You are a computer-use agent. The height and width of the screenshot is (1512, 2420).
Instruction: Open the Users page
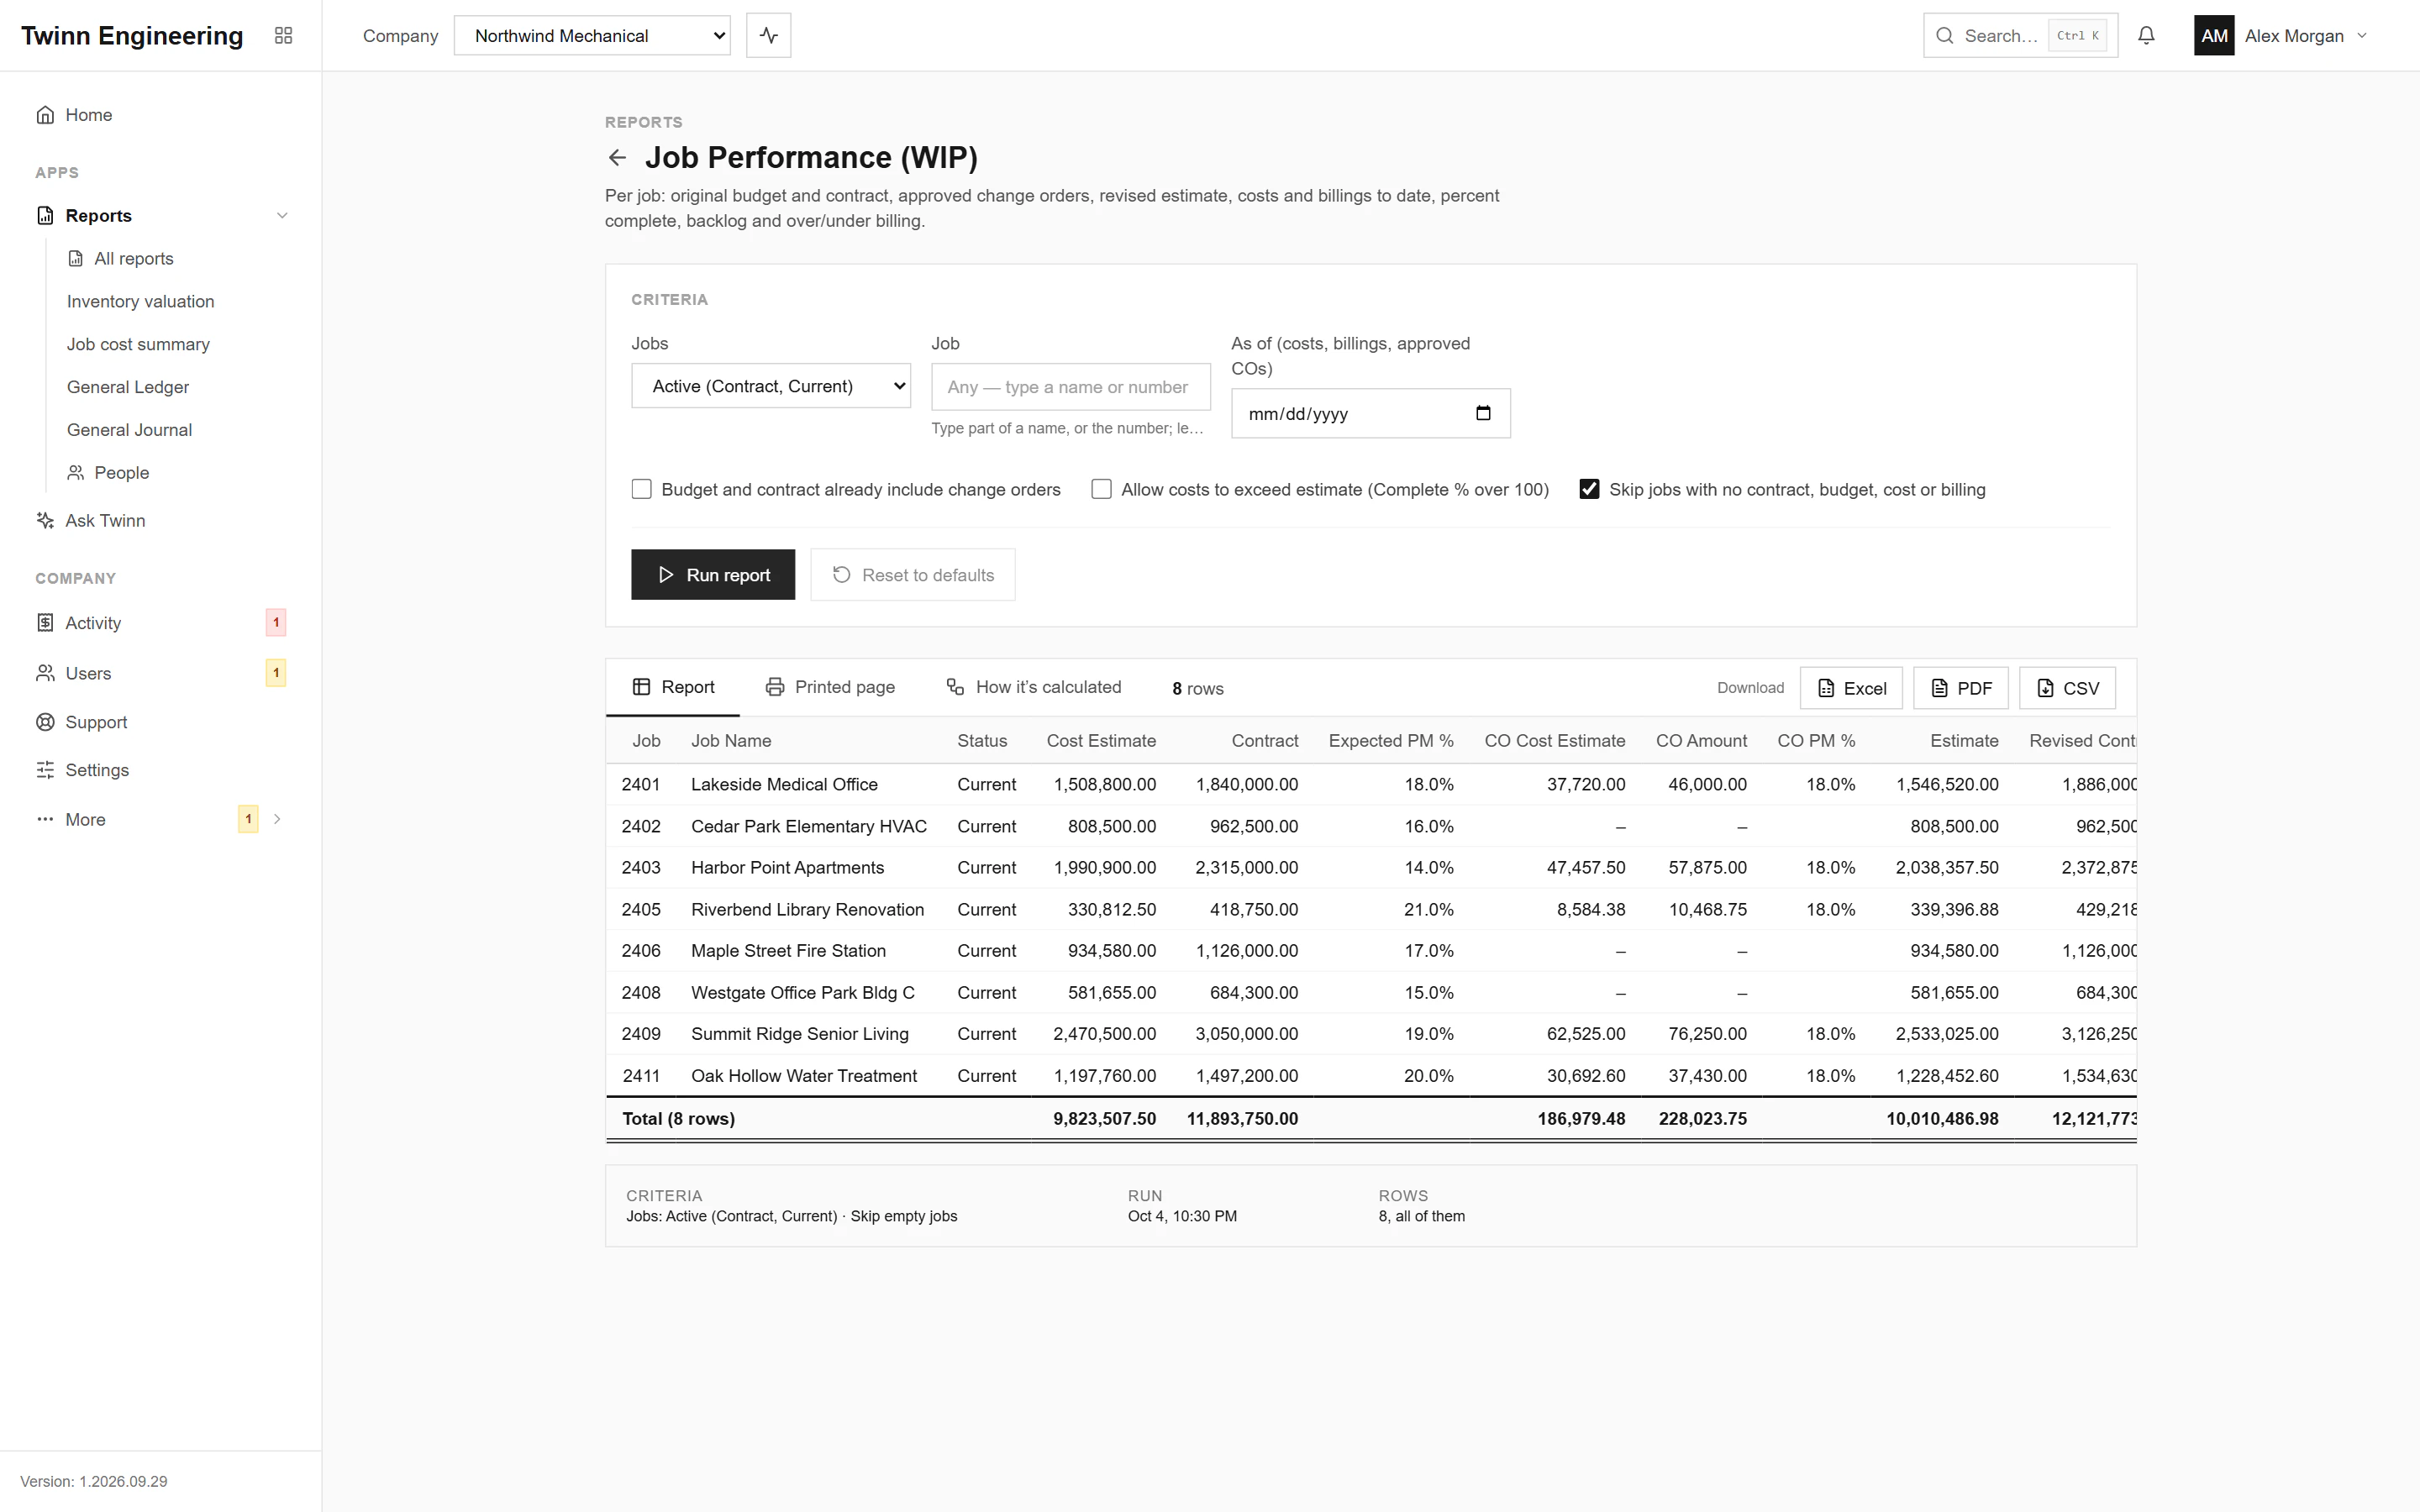[161, 673]
